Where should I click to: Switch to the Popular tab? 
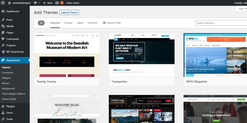point(68,23)
